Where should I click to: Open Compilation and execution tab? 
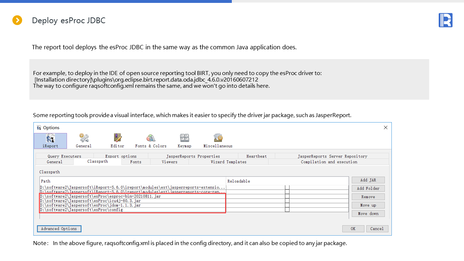tap(329, 162)
